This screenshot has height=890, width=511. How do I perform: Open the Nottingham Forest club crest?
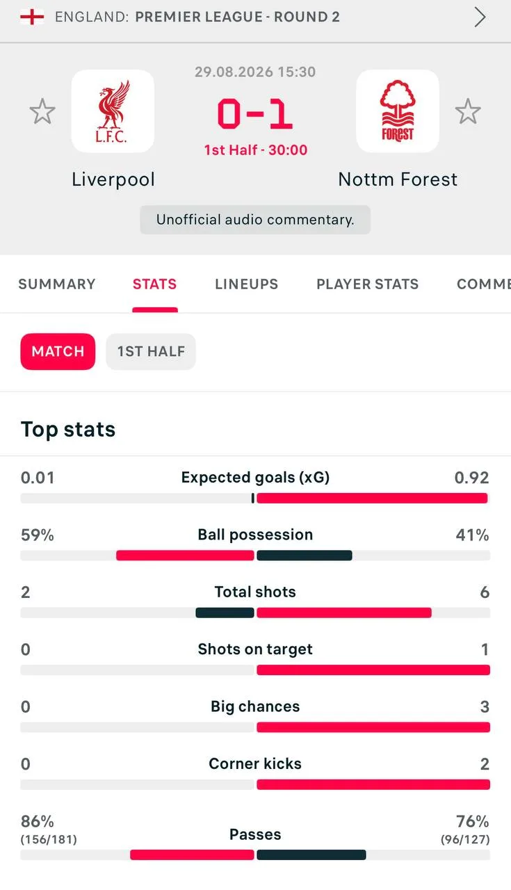[x=398, y=111]
